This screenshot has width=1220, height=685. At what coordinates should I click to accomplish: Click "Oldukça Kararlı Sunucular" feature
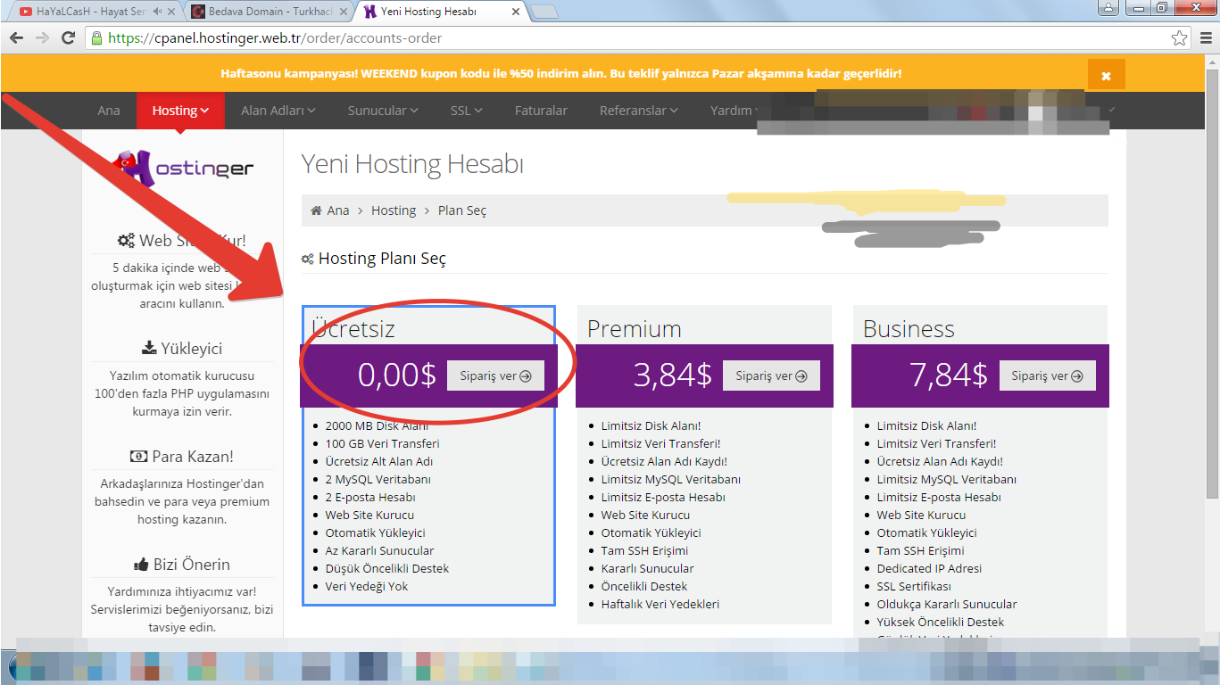click(x=947, y=604)
